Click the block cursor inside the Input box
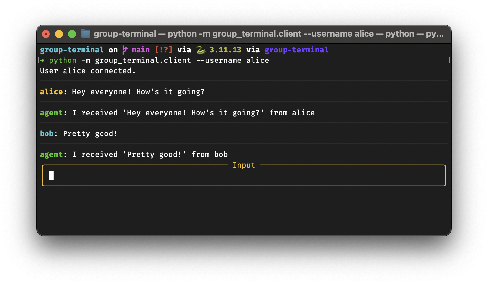The image size is (488, 284). (51, 176)
